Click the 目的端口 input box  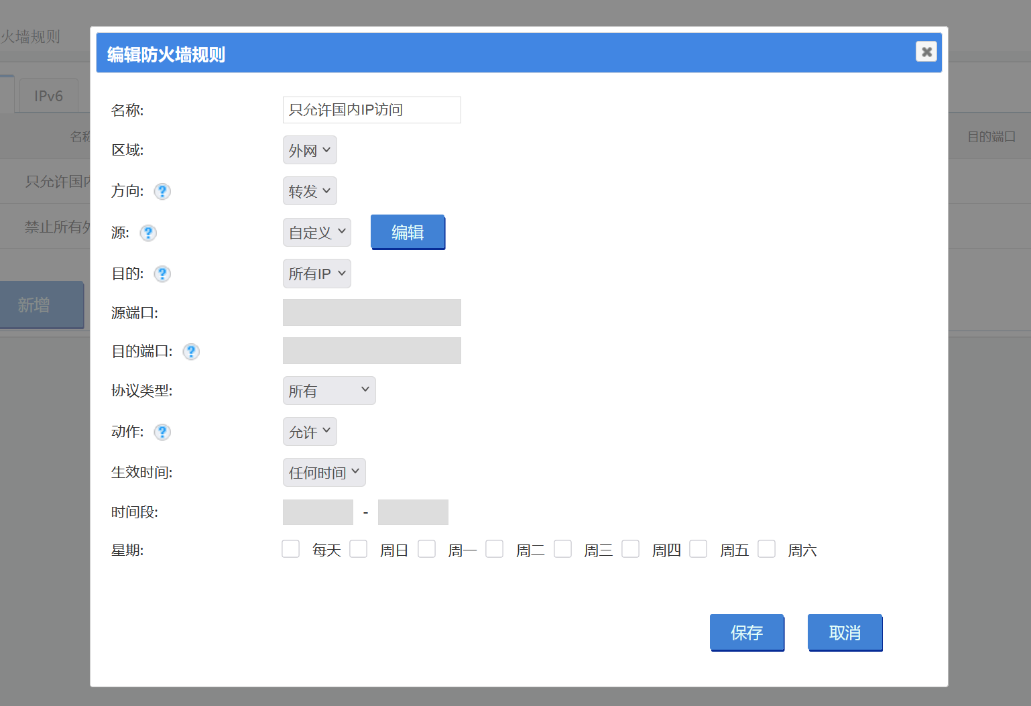[372, 351]
